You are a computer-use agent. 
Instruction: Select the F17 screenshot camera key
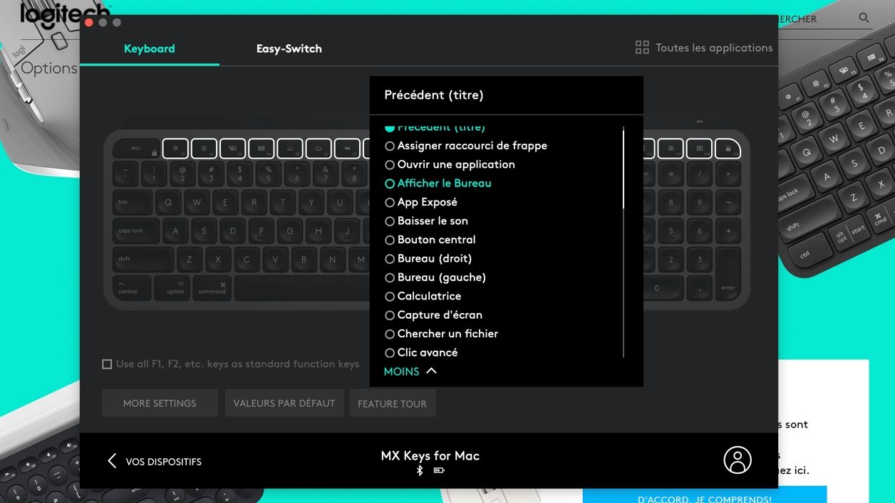pyautogui.click(x=671, y=149)
